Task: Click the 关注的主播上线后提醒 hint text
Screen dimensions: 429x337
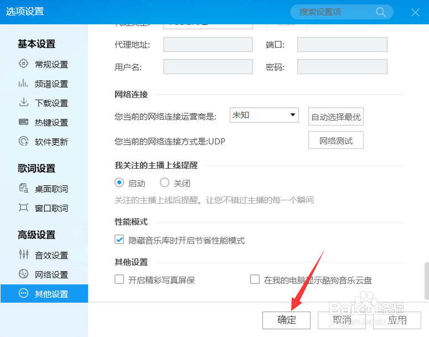Action: [214, 200]
